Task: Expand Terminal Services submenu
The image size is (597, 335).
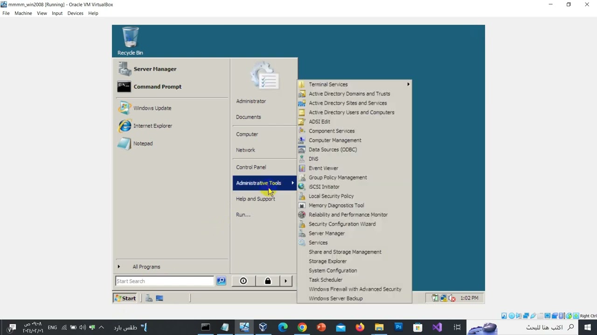Action: [x=354, y=84]
